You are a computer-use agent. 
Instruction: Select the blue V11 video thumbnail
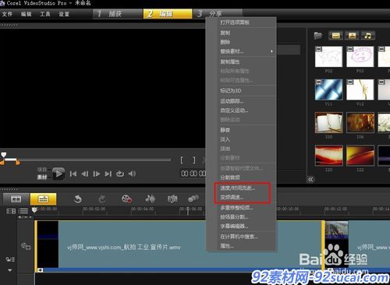[328, 90]
